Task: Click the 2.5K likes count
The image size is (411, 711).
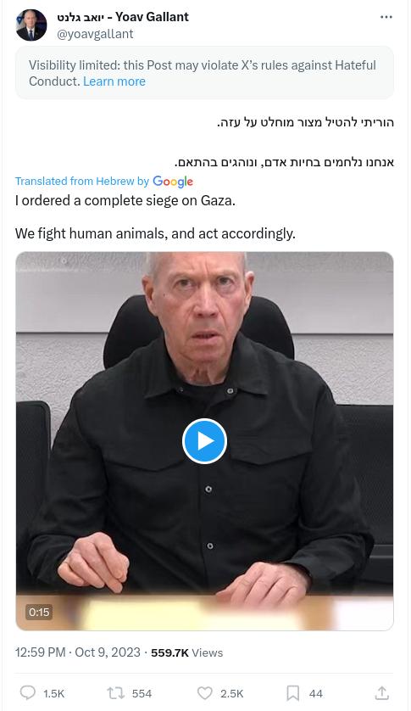Action: click(232, 694)
